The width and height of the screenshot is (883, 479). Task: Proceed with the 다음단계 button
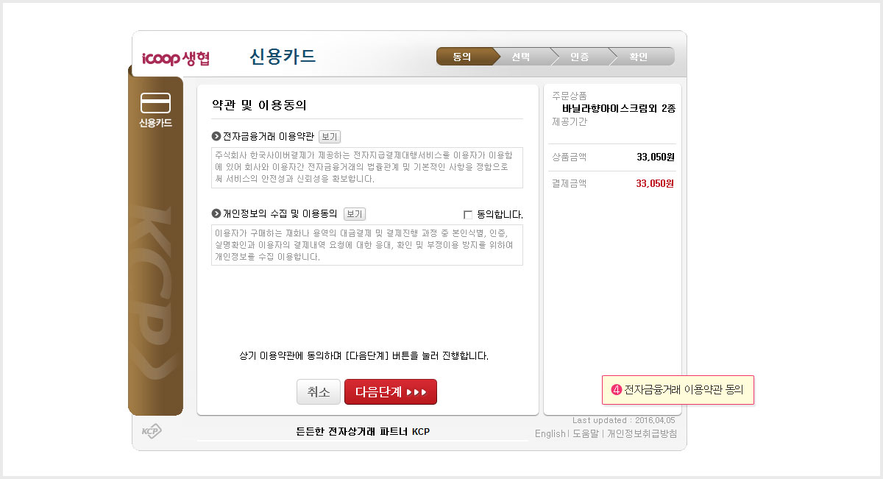click(391, 391)
